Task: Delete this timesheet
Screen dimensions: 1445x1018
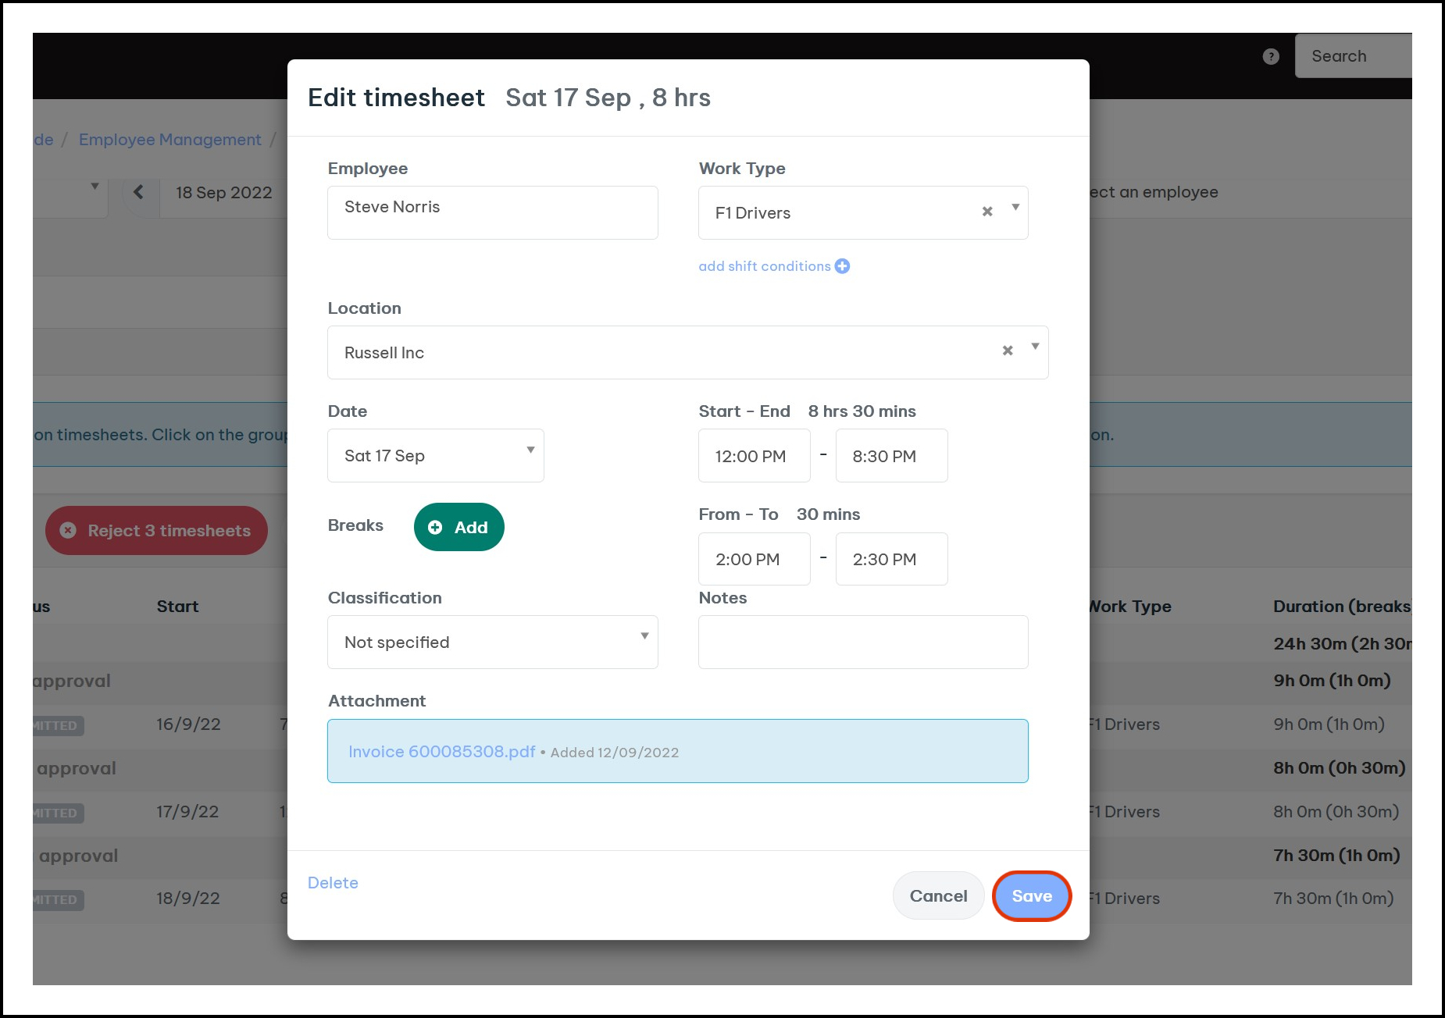Action: coord(333,883)
